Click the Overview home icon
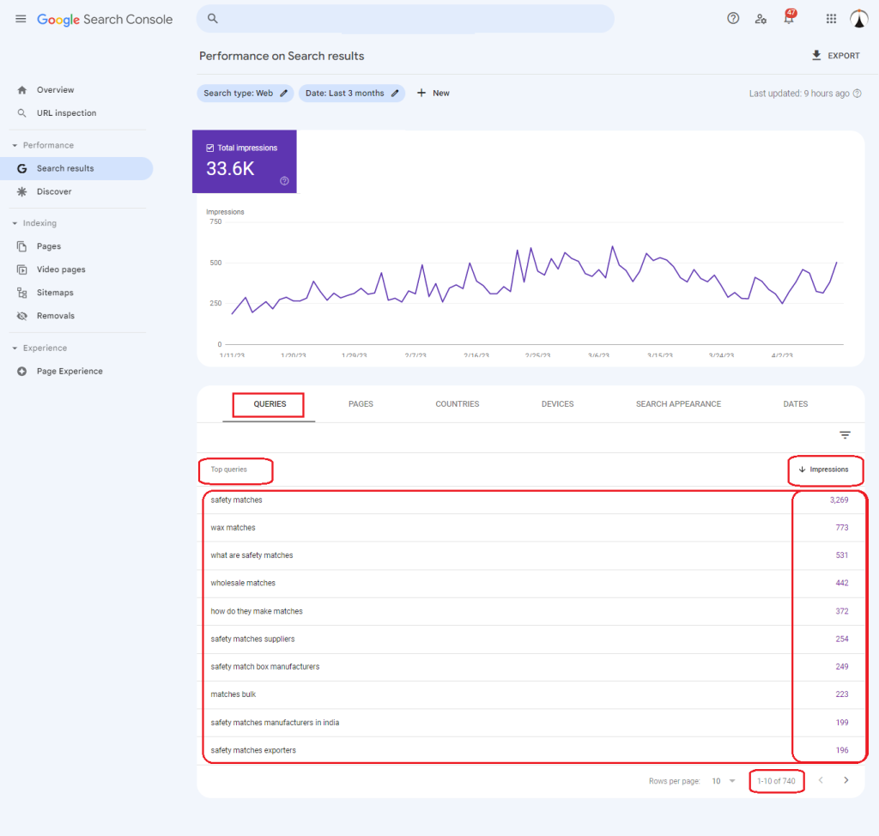 click(x=21, y=90)
